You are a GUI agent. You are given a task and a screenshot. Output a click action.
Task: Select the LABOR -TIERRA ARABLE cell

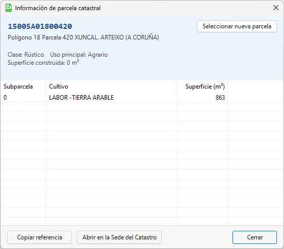click(112, 98)
